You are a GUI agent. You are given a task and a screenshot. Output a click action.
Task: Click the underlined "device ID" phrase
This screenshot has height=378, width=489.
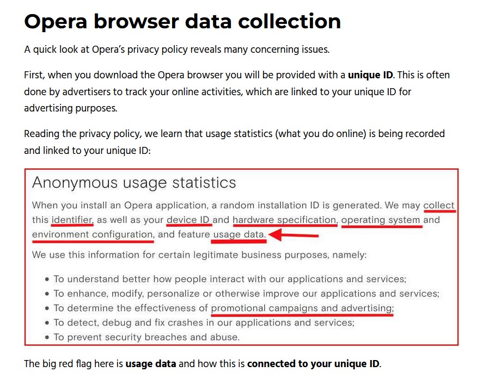click(188, 220)
